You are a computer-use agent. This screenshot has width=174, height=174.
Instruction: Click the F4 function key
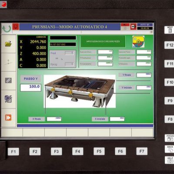tap(78, 151)
